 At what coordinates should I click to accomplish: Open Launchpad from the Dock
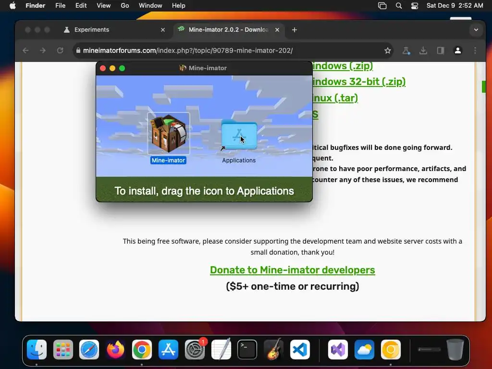(x=63, y=349)
